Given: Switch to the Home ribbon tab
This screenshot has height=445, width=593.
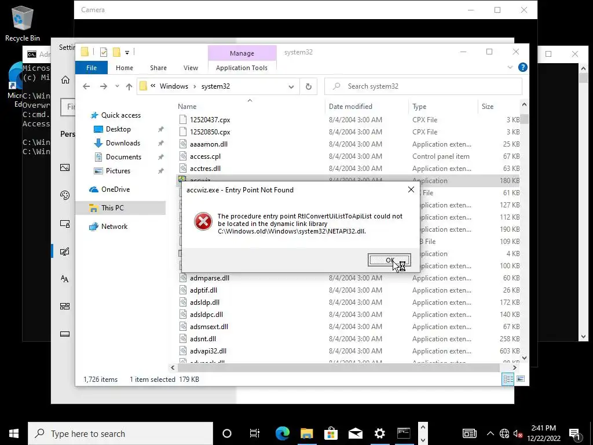Looking at the screenshot, I should [x=125, y=68].
